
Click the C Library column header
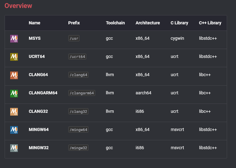179,23
